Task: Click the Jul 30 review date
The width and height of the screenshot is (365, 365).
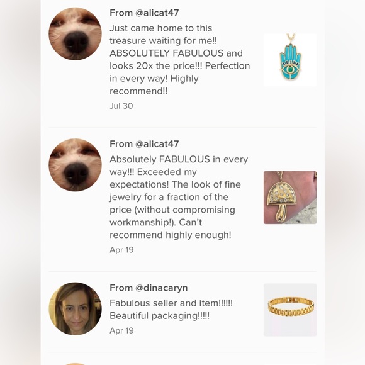Action: [x=121, y=106]
